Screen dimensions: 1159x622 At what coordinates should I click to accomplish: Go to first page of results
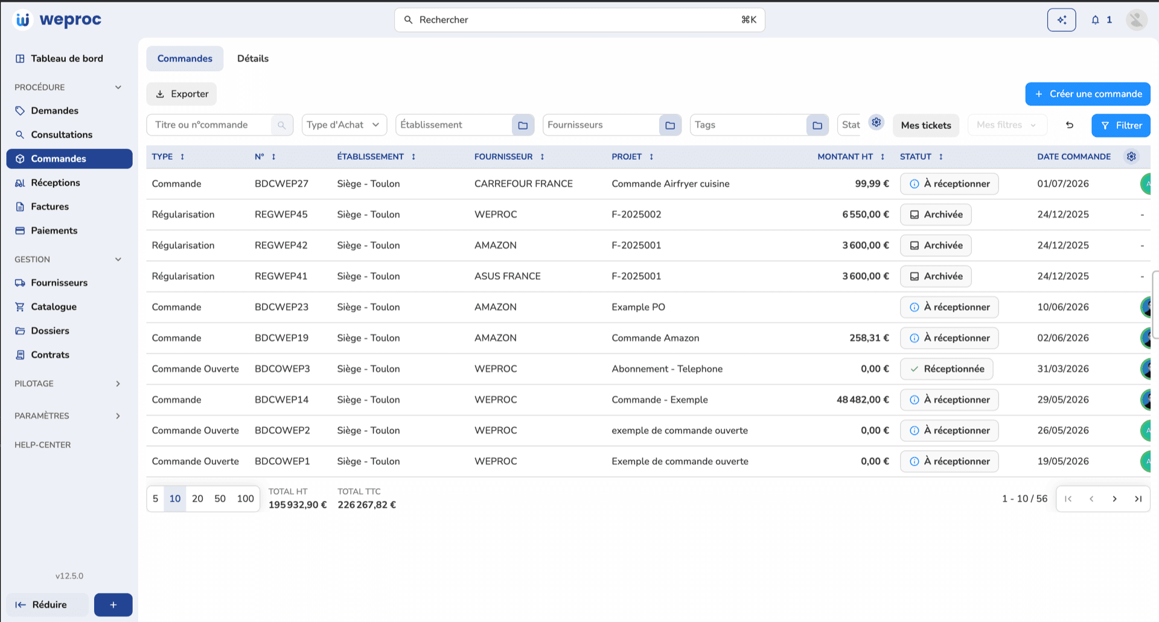point(1068,499)
